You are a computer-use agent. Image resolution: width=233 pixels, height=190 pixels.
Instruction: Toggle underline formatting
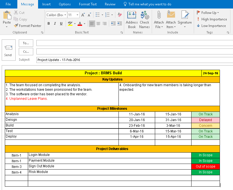61,24
